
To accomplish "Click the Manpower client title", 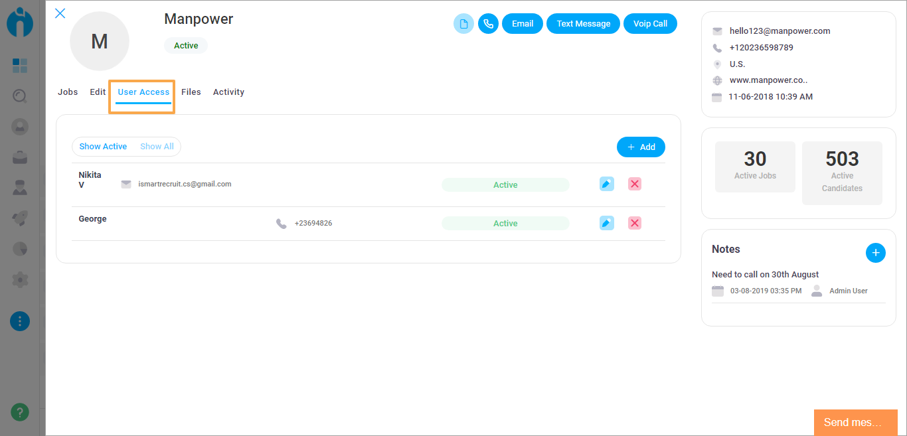I will tap(199, 19).
